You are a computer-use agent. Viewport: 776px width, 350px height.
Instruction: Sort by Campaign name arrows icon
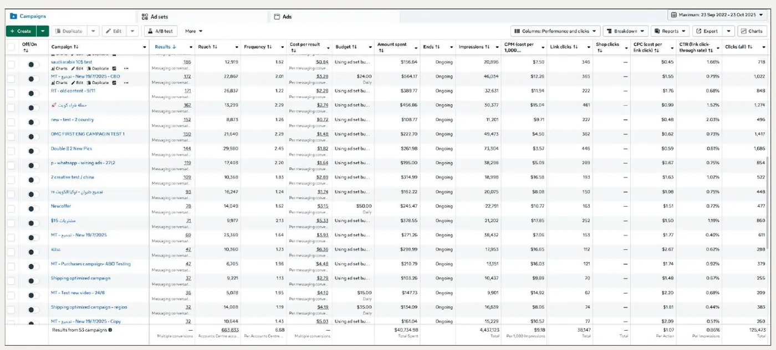[76, 47]
